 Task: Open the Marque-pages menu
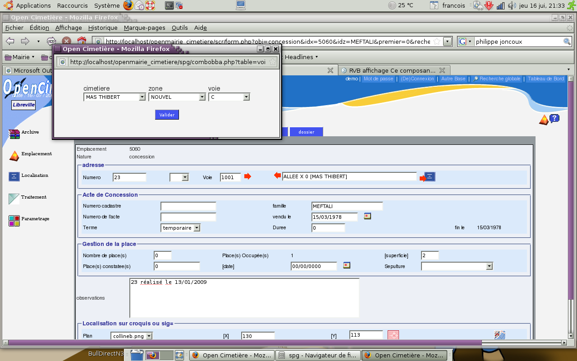click(145, 28)
